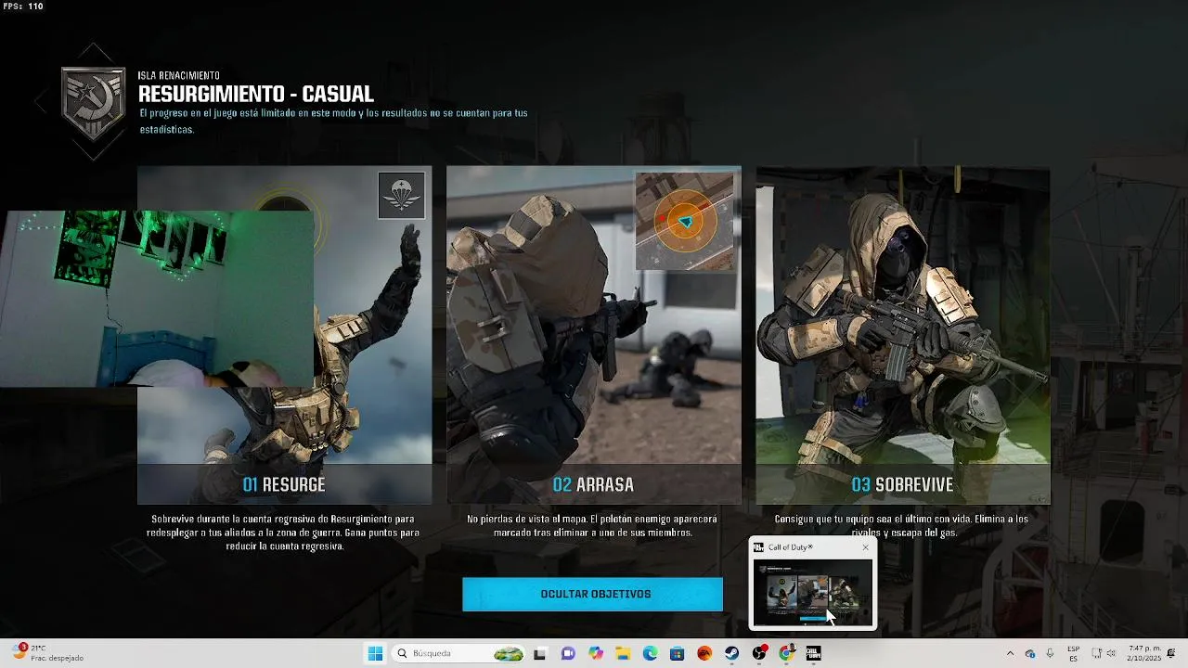Switch to Google Chrome in the taskbar

click(786, 653)
